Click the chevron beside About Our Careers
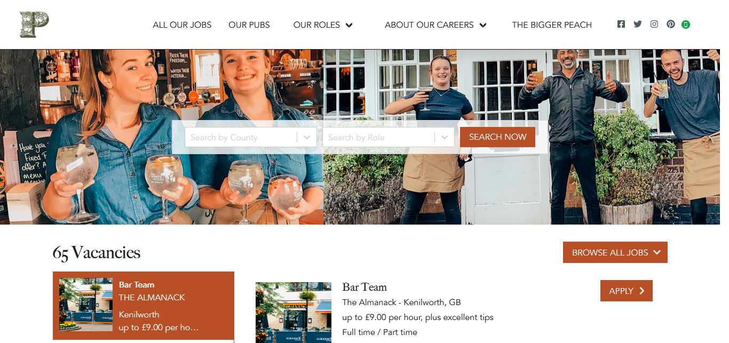729x343 pixels. pyautogui.click(x=483, y=25)
